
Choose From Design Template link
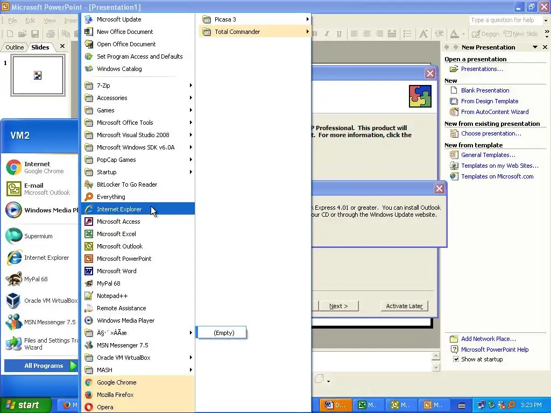point(490,101)
